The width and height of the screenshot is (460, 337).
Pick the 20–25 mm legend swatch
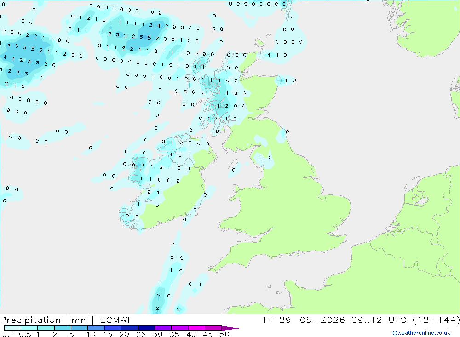[129, 328]
